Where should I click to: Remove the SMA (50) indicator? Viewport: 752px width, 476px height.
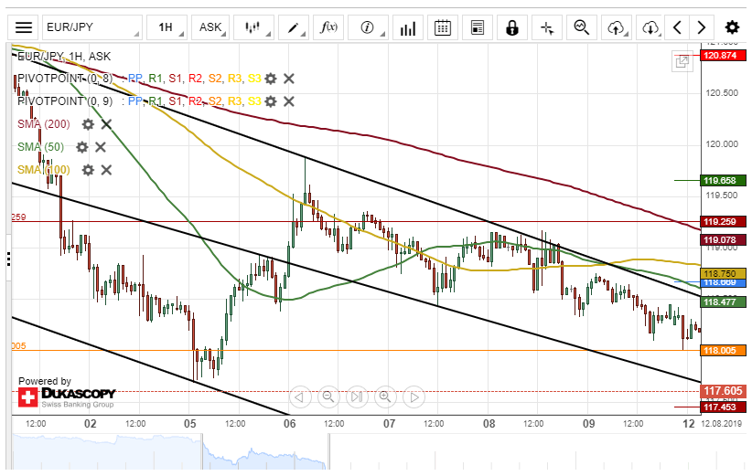click(x=101, y=147)
